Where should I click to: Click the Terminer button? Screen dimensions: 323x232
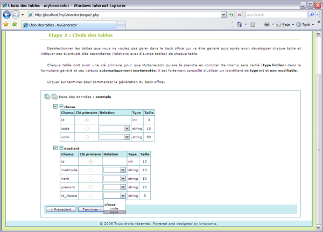click(x=91, y=209)
